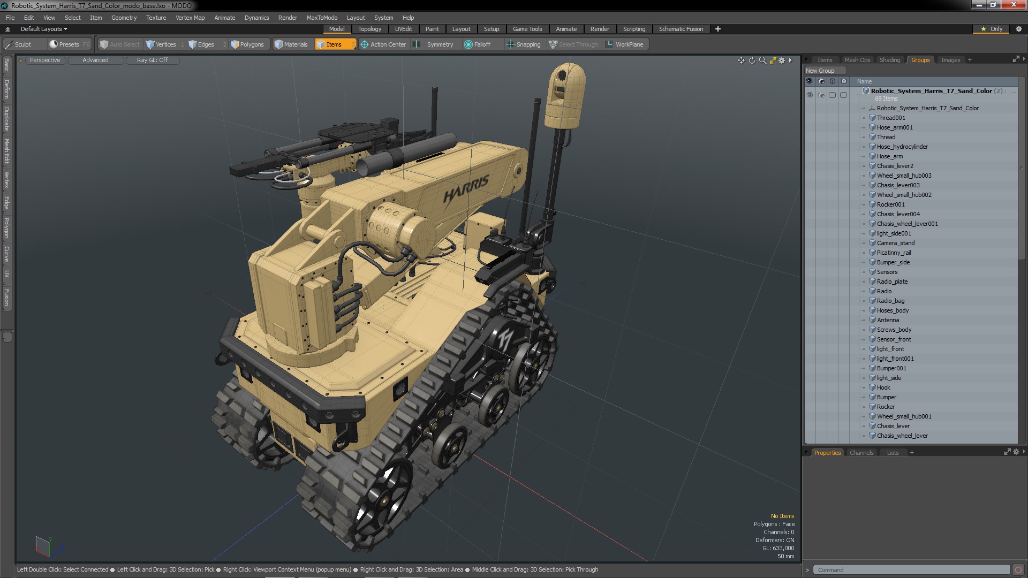Toggle Ray GL: Off button
Image resolution: width=1028 pixels, height=578 pixels.
coord(152,60)
